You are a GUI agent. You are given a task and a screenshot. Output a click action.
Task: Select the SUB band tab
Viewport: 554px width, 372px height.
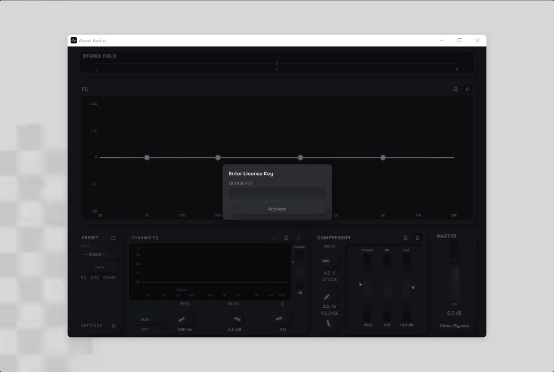(145, 319)
